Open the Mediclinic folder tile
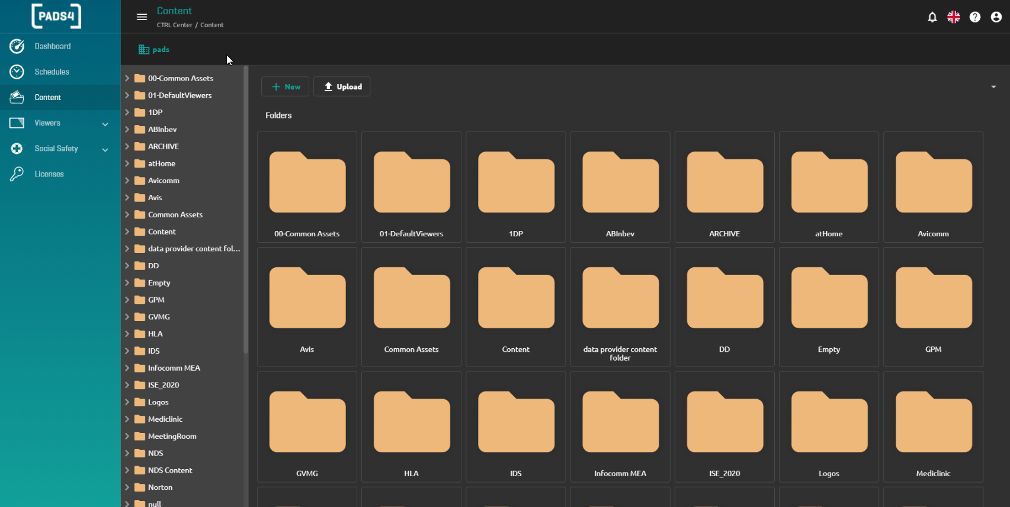The height and width of the screenshot is (507, 1010). point(934,427)
